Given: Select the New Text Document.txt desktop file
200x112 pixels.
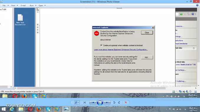Looking at the screenshot, I should 20,20.
